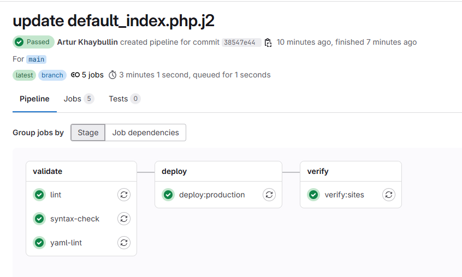
Task: Retry the syntax-check job
Action: click(x=124, y=219)
